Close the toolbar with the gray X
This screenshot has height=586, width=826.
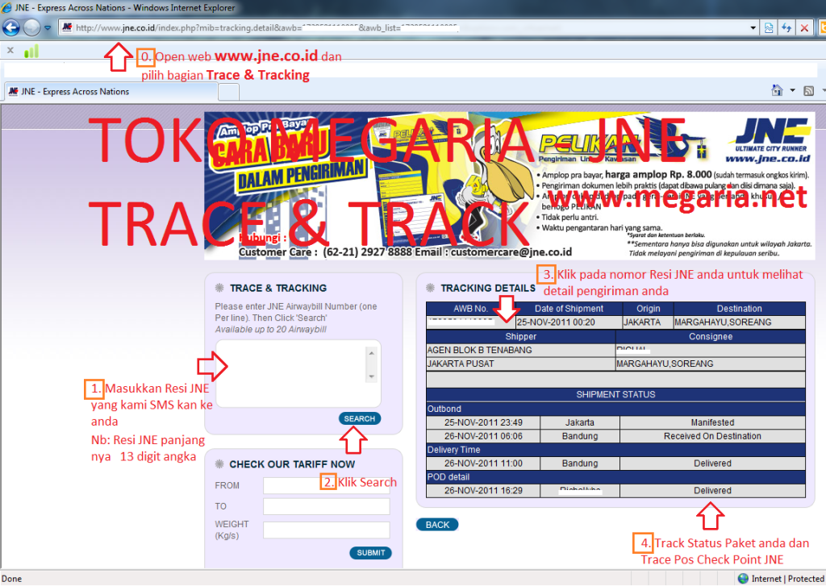tap(10, 51)
